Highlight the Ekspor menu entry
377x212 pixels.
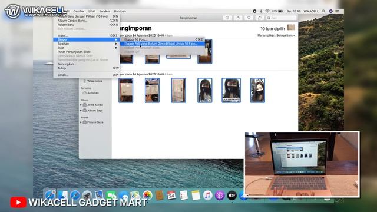(87, 39)
